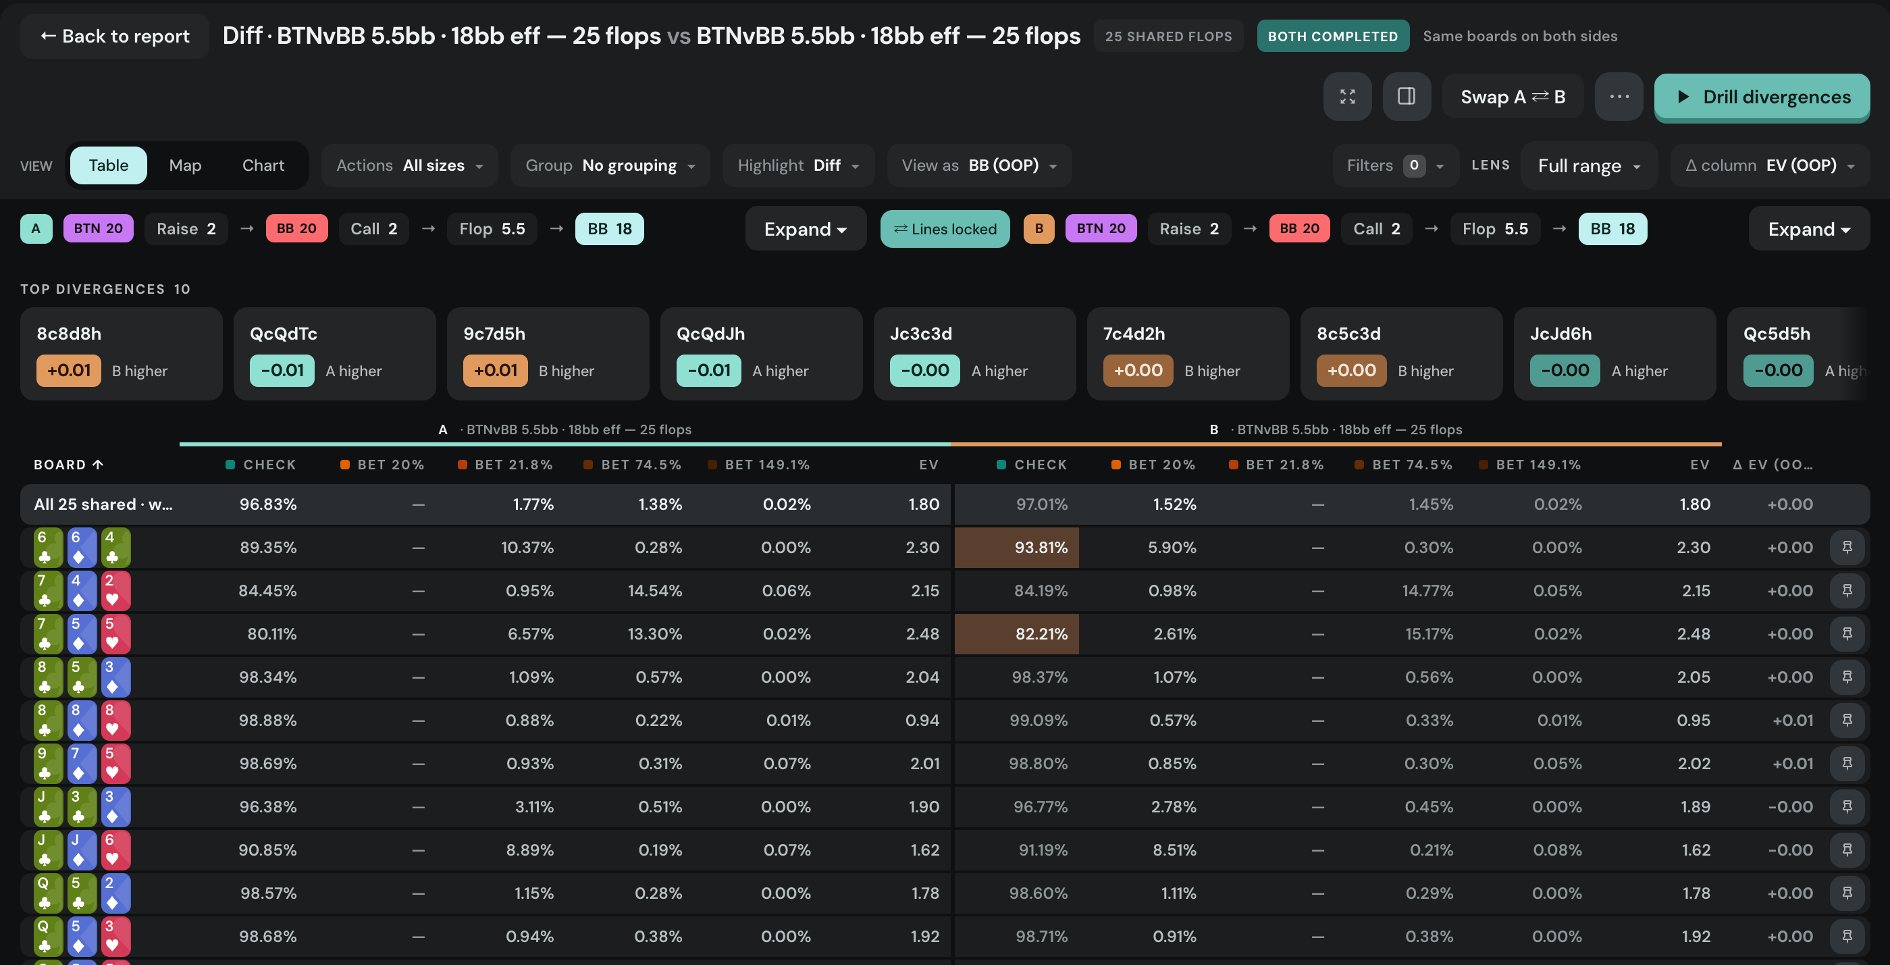1890x965 pixels.
Task: Select the A side badge
Action: point(36,229)
